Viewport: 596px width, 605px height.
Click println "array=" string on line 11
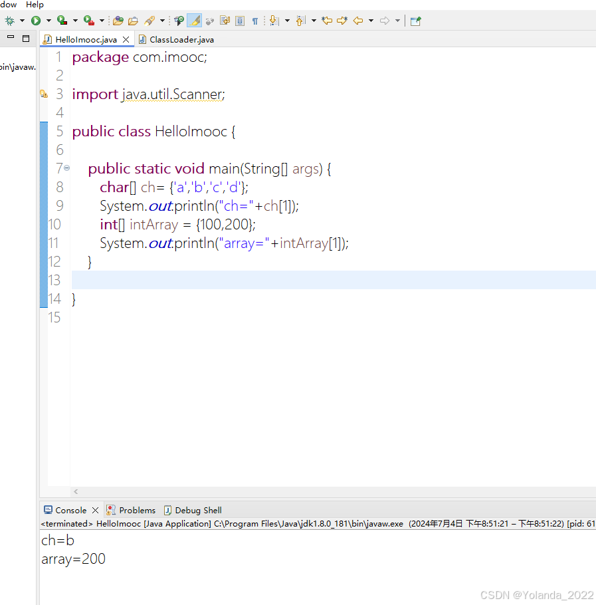244,243
